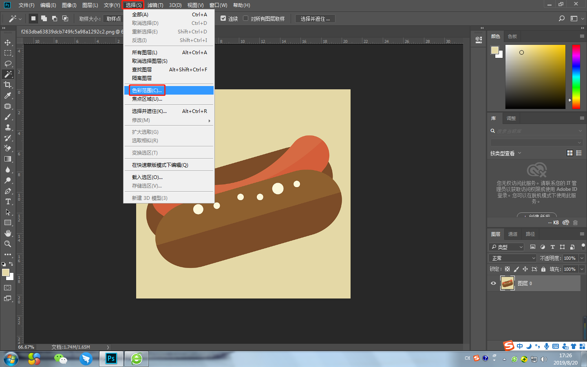Switch to the 通道 tab
The width and height of the screenshot is (587, 367).
pyautogui.click(x=512, y=234)
